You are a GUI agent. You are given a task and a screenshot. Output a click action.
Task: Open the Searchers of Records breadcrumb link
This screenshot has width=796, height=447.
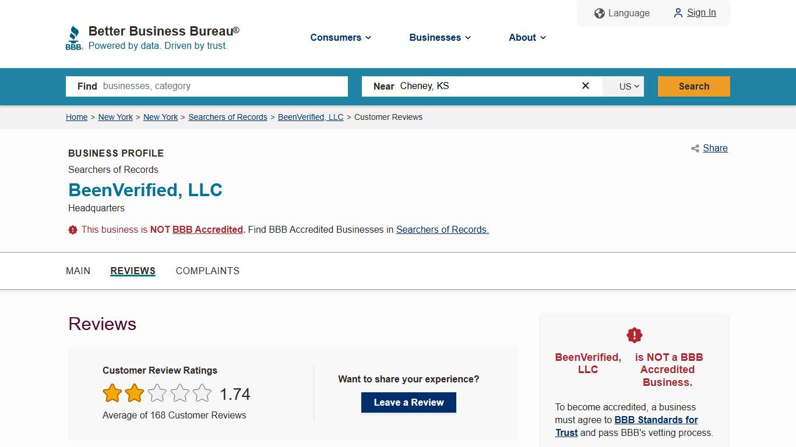coord(227,117)
